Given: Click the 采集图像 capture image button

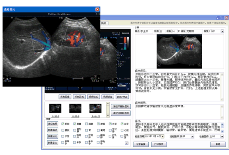Looking at the screenshot, I should [65, 97].
